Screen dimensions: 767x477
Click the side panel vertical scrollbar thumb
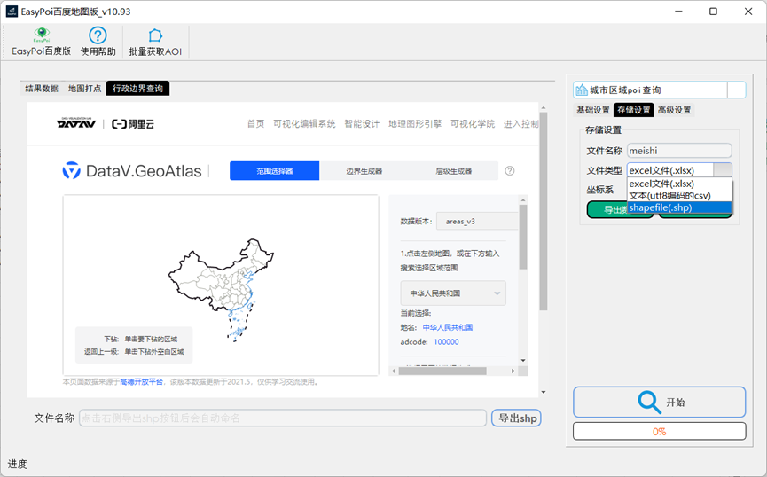(x=523, y=237)
